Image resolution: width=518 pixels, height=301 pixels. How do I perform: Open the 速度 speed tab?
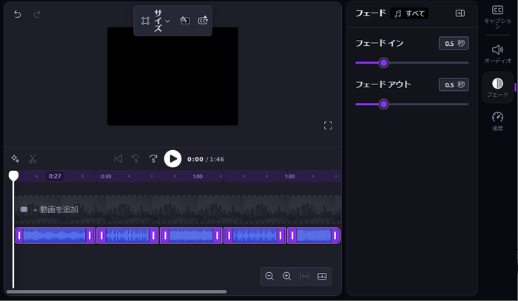pos(497,121)
